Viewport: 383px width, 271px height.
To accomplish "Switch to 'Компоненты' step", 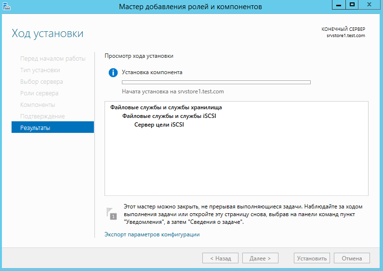I will (38, 105).
